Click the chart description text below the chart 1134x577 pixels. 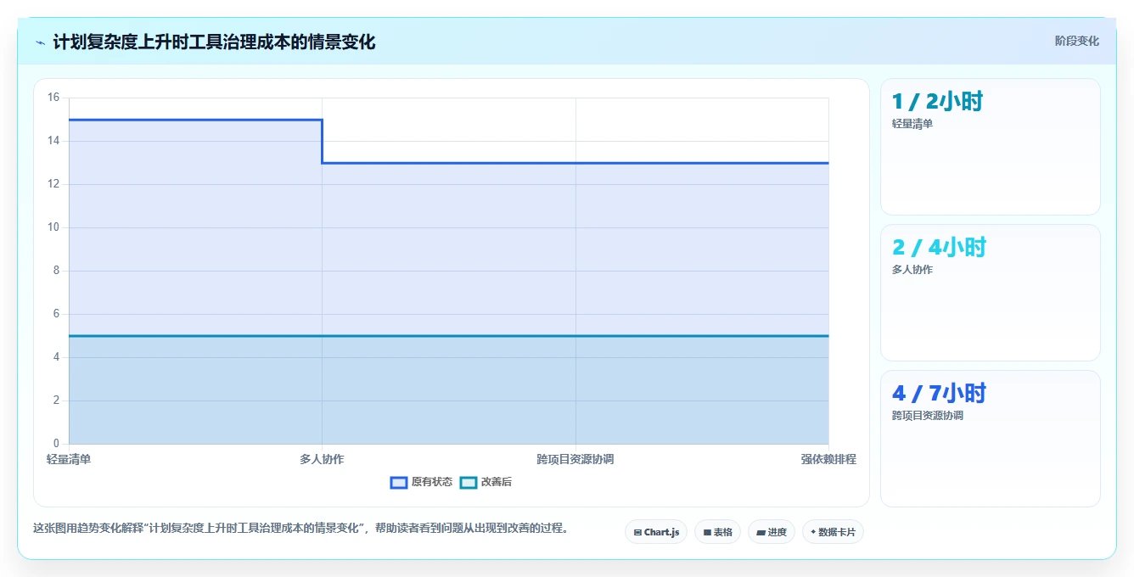(300, 528)
